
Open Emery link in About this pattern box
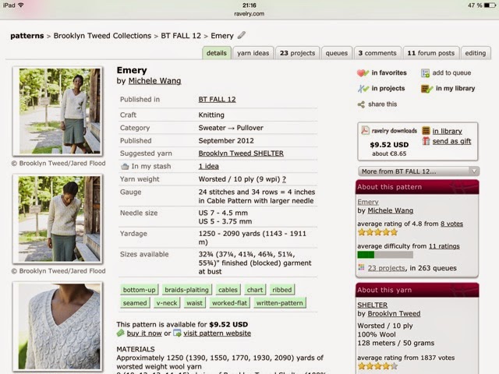(x=368, y=202)
